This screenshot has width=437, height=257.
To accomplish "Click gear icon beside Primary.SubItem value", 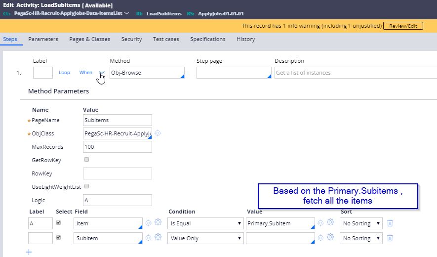I will (330, 222).
